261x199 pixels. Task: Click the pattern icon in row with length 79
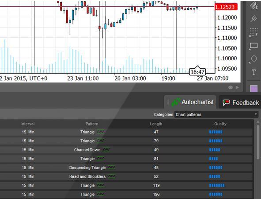click(x=101, y=140)
